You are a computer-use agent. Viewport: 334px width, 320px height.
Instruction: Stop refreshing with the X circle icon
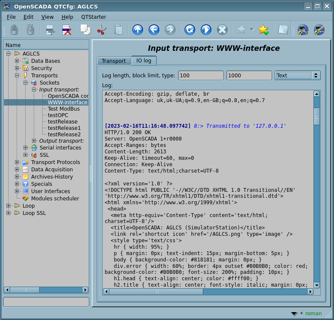pyautogui.click(x=222, y=30)
